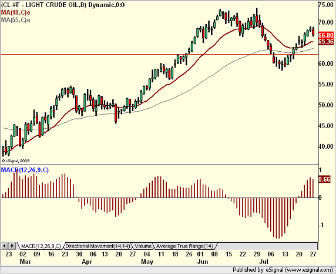This screenshot has height=274, width=336.
Task: Open the Average True Range(14) tab
Action: click(x=184, y=246)
